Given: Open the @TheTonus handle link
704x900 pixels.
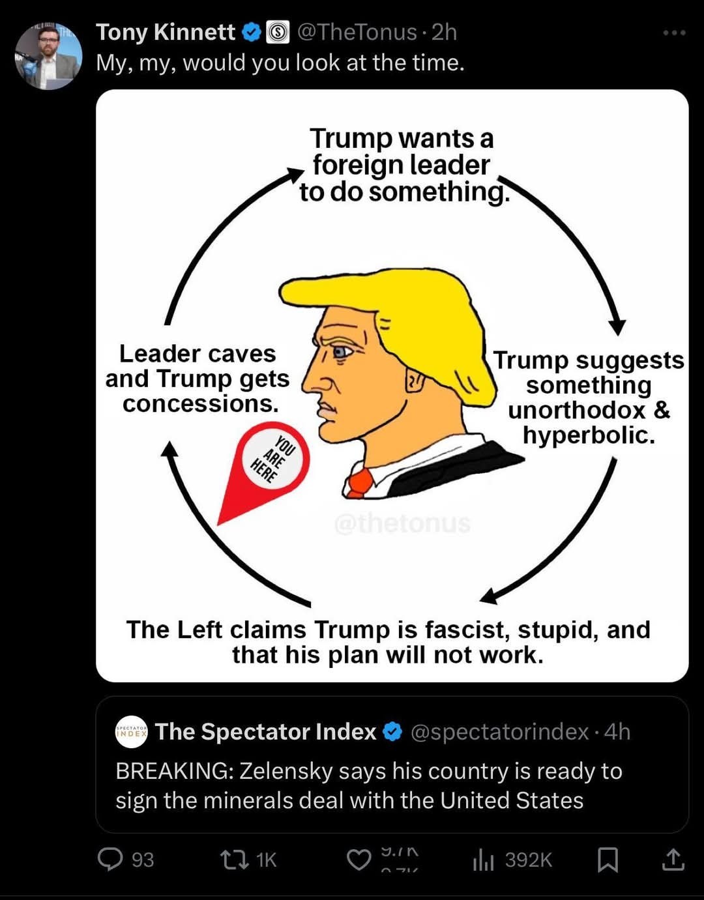Looking at the screenshot, I should (357, 32).
